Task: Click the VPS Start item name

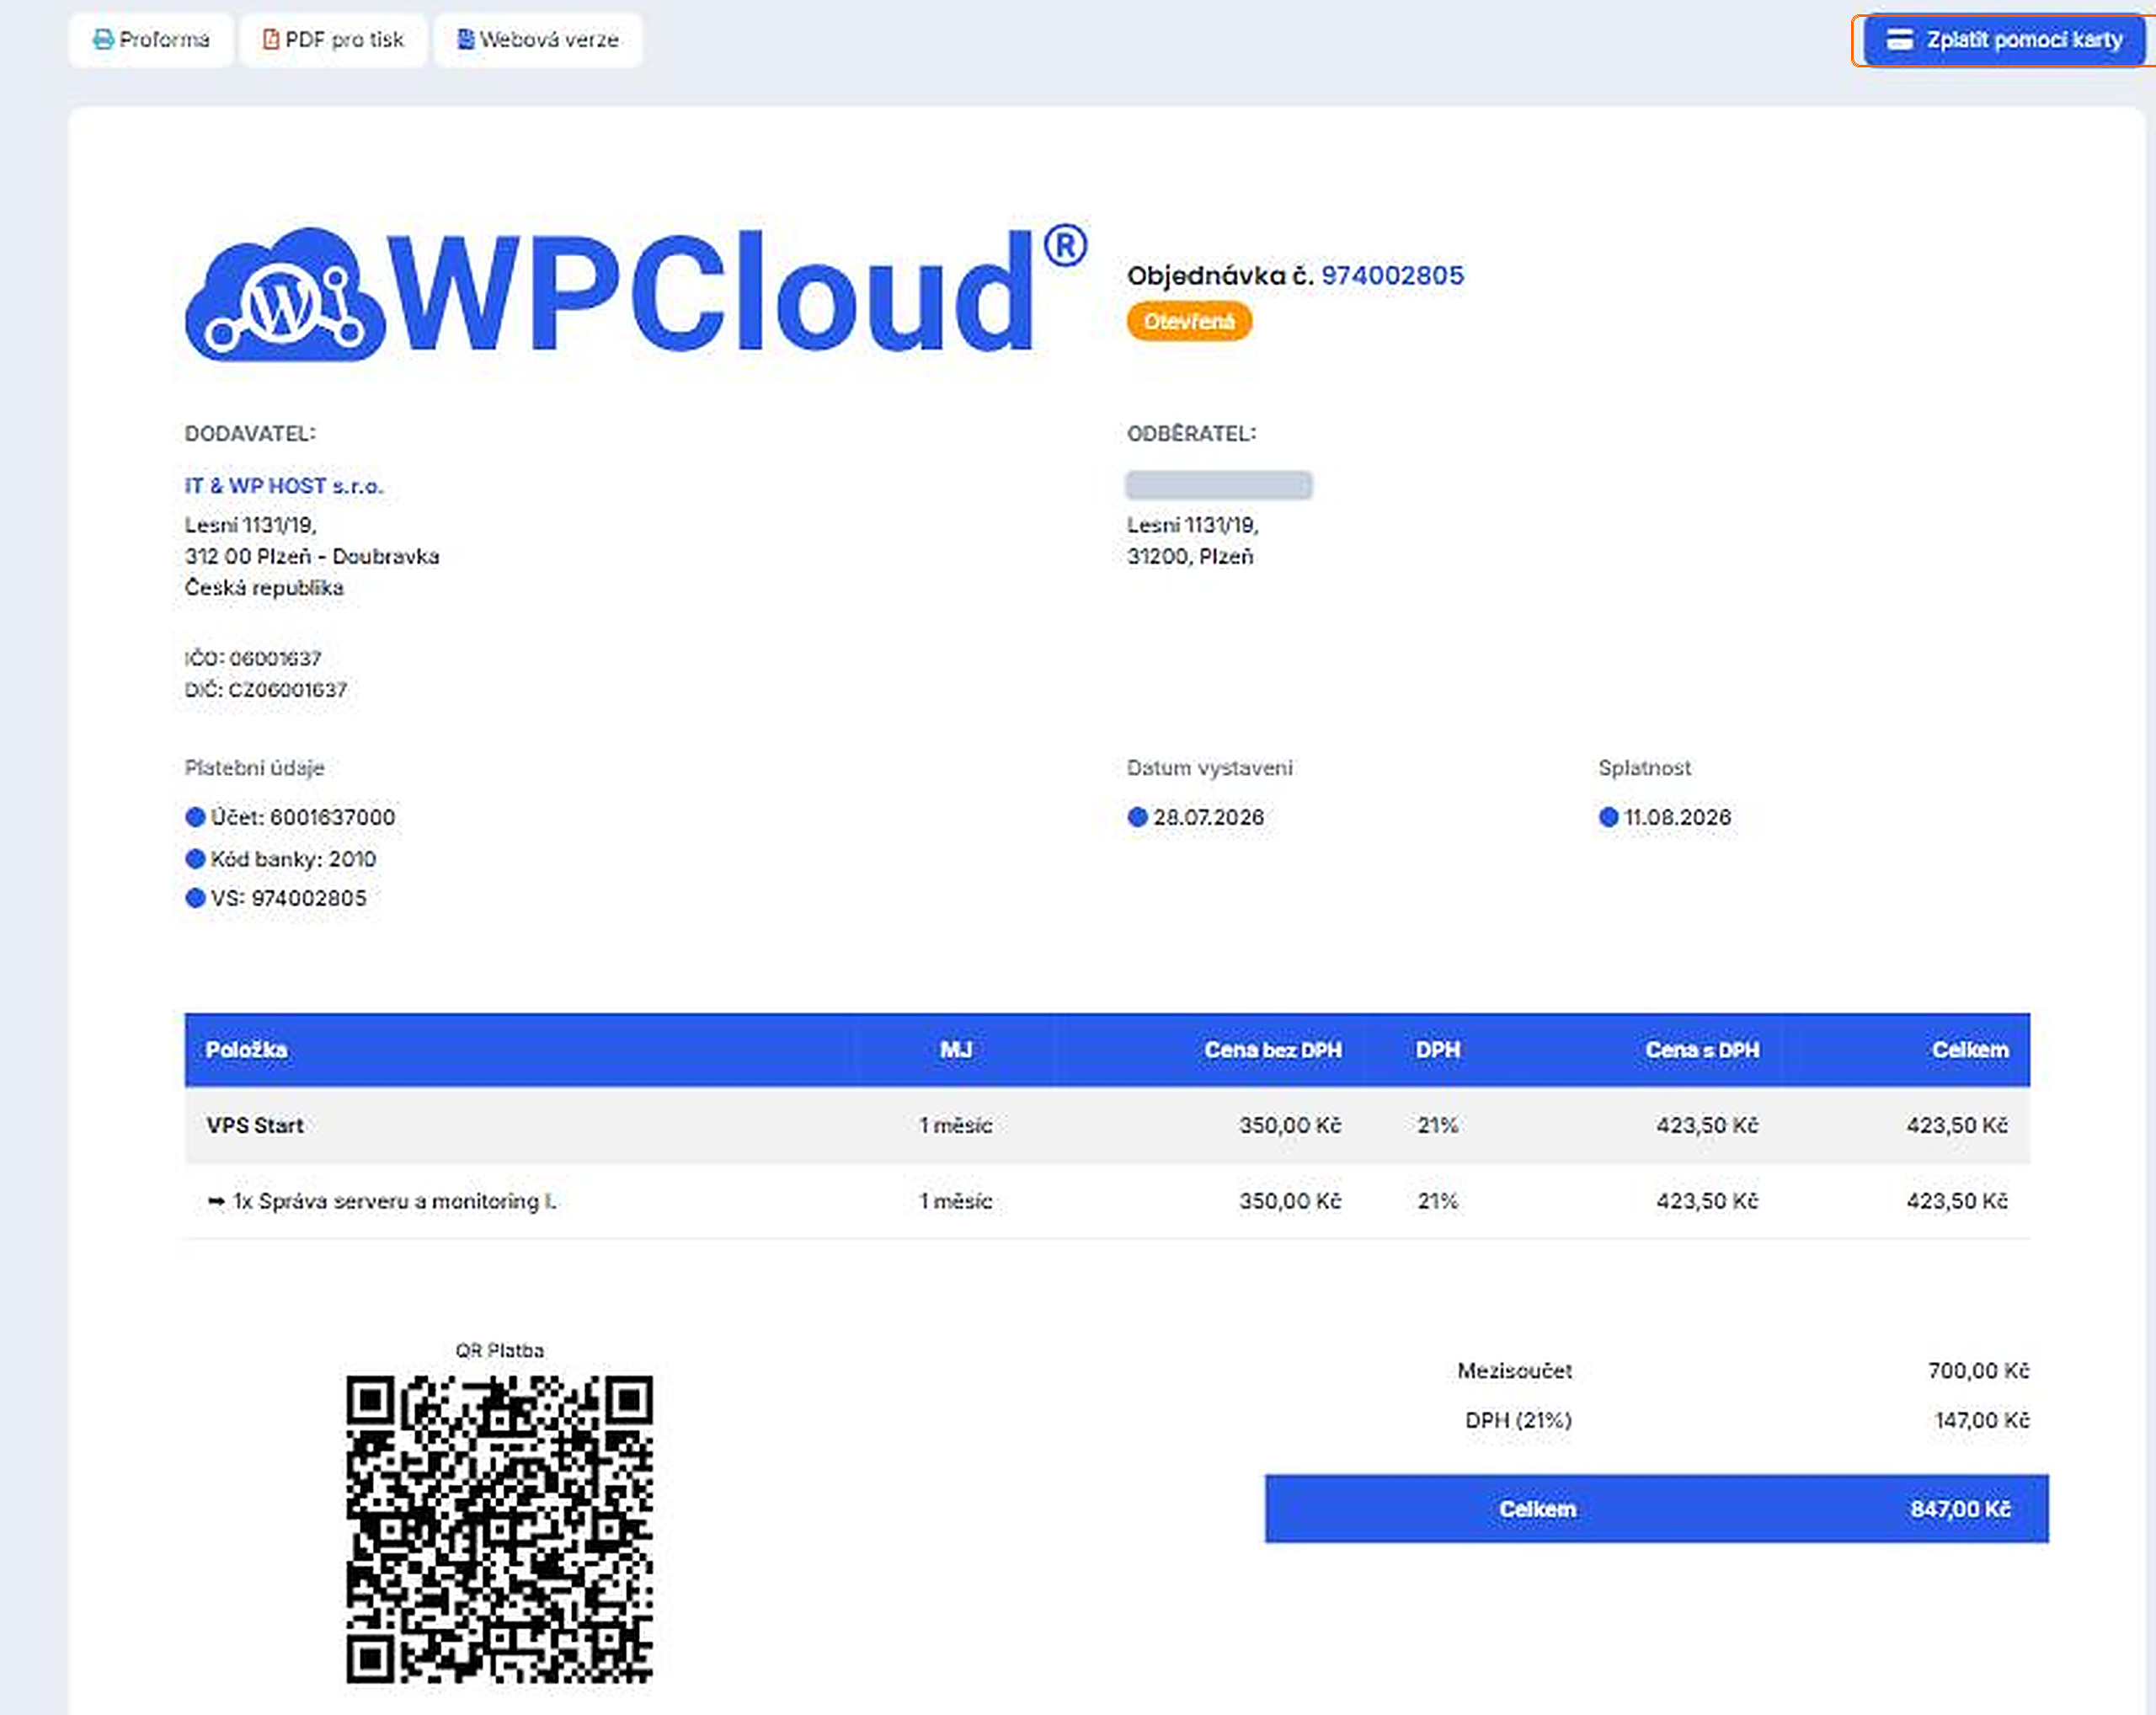Action: [255, 1125]
